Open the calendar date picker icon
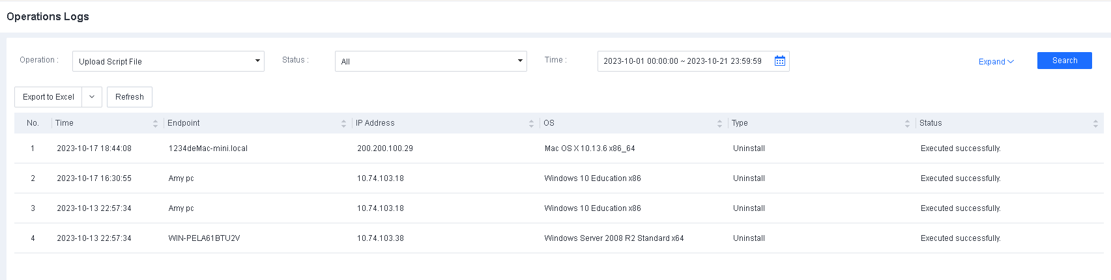Viewport: 1111px width, 280px height. click(x=779, y=61)
